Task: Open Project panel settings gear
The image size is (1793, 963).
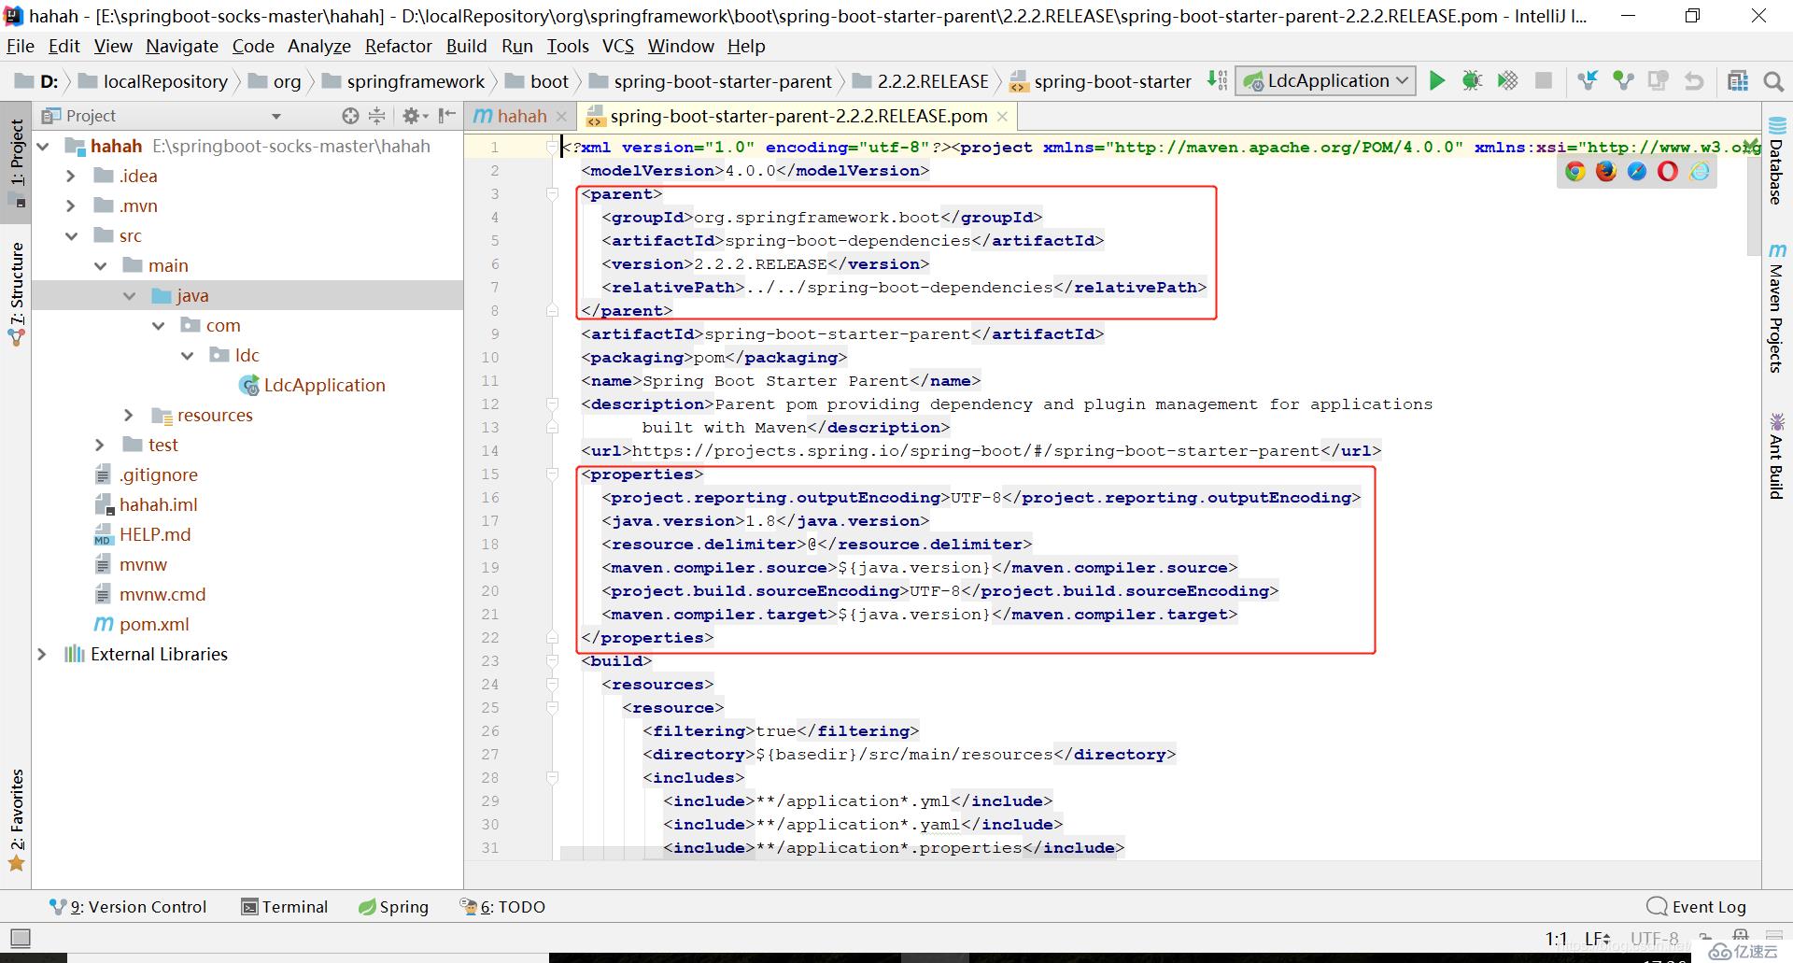Action: coord(415,116)
